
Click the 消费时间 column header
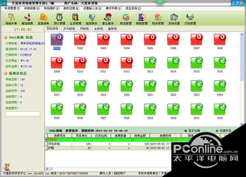(166, 136)
